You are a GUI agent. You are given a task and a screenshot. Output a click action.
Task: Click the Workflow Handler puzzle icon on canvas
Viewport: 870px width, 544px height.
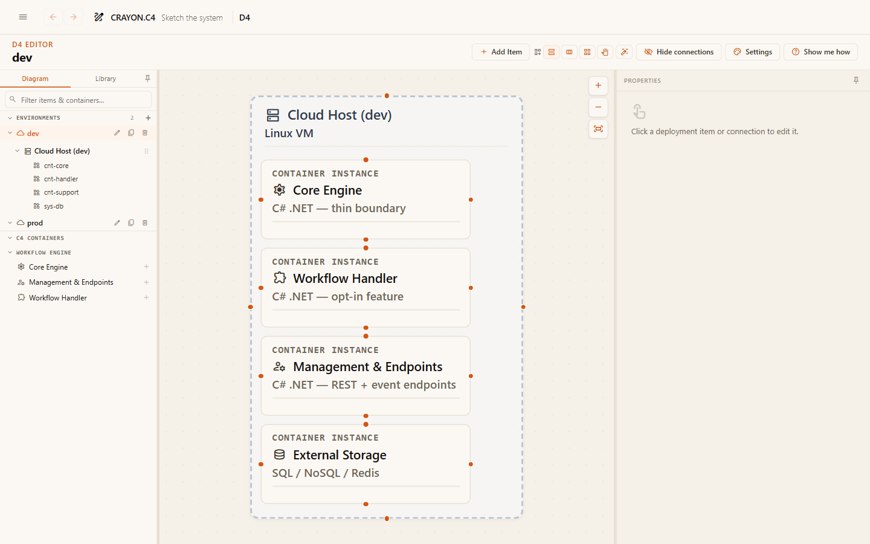point(279,278)
